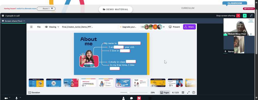Select superhero slide thumbnail 9
258x100 pixels.
(x=175, y=83)
